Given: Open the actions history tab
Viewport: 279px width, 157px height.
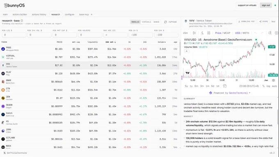Looking at the screenshot, I should coord(39,14).
